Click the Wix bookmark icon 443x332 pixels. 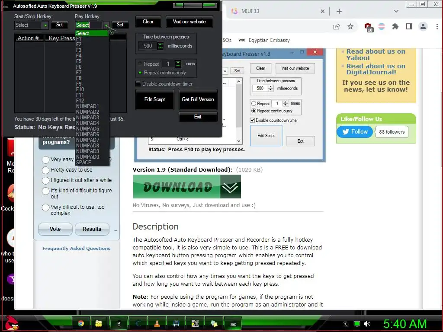pos(241,40)
